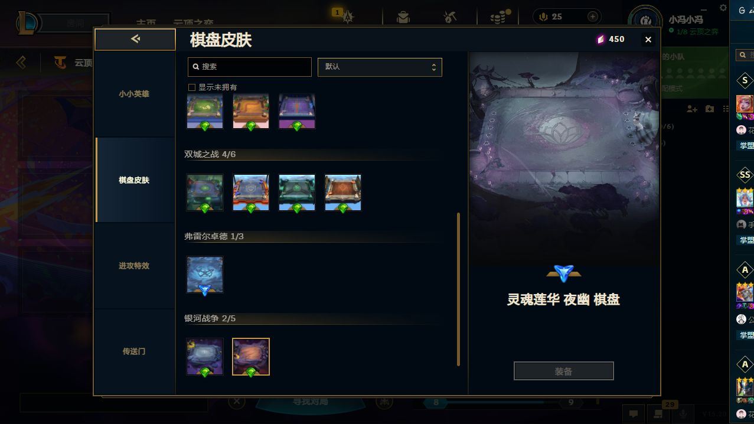
Task: Click the chat bubble icon at bottom right
Action: tap(634, 414)
